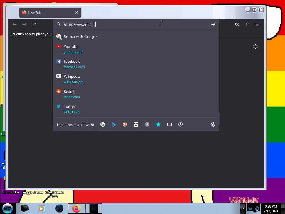Pick the gray magnifier search engine icon
The height and width of the screenshot is (214, 285).
point(147,124)
